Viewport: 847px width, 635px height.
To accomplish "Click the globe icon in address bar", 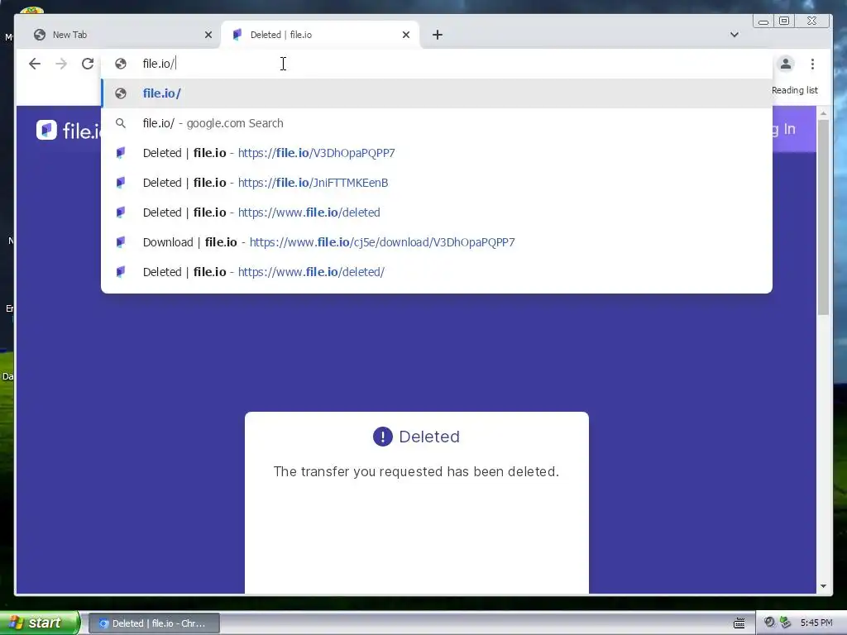I will point(121,64).
